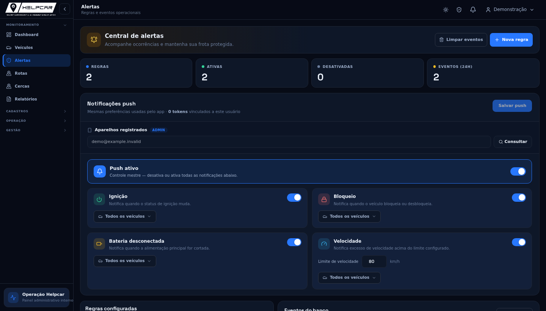Click the Eventos (24H) stat card
Image resolution: width=546 pixels, height=311 pixels.
(x=483, y=73)
